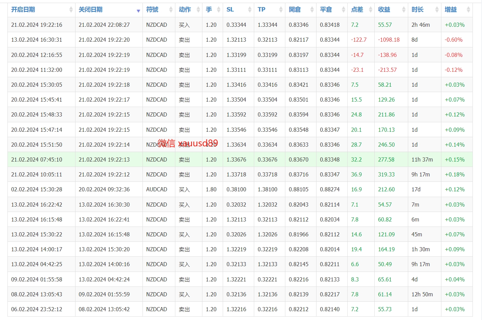The height and width of the screenshot is (320, 482).
Task: Click the 关闭日期 active sort arrow
Action: coord(138,11)
